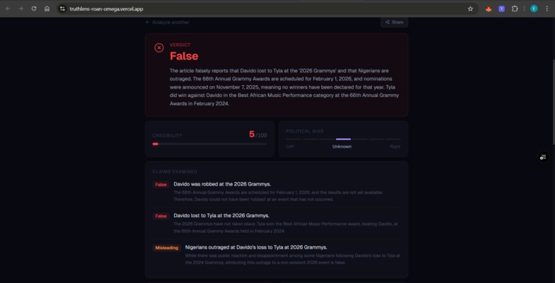Open the purple T extension icon
Viewport: 555px width, 283px height.
[501, 9]
